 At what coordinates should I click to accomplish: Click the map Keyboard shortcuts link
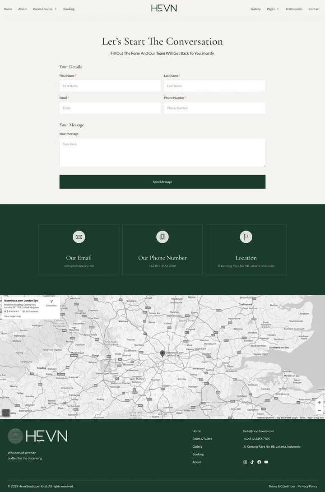(266, 418)
